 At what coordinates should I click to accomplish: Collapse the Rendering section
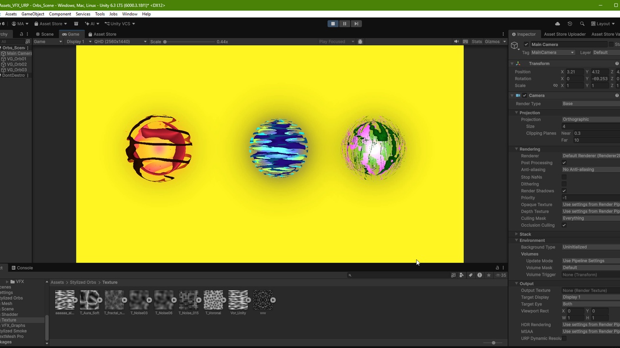coord(516,149)
